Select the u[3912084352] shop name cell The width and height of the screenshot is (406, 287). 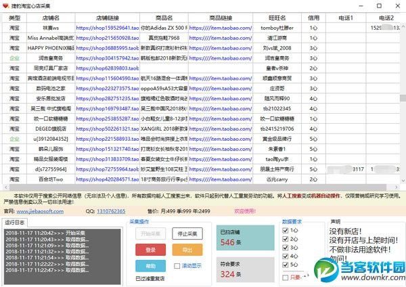pyautogui.click(x=51, y=139)
